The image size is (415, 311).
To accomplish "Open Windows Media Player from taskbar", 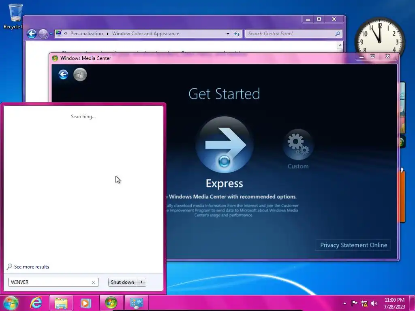I will tap(85, 303).
